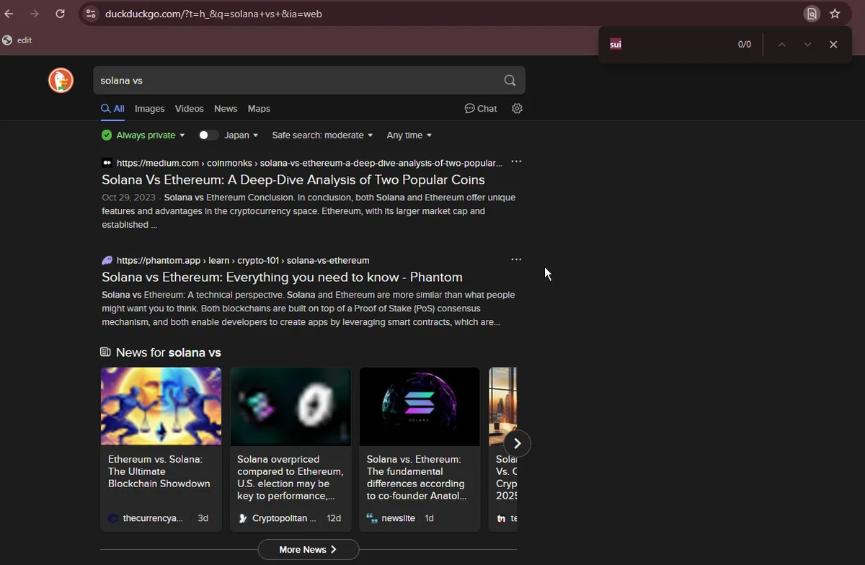The image size is (865, 565).
Task: Open Ethereum vs. Solana news thumbnail
Action: [161, 406]
